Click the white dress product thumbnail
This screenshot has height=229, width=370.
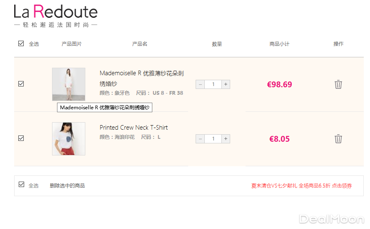(69, 84)
